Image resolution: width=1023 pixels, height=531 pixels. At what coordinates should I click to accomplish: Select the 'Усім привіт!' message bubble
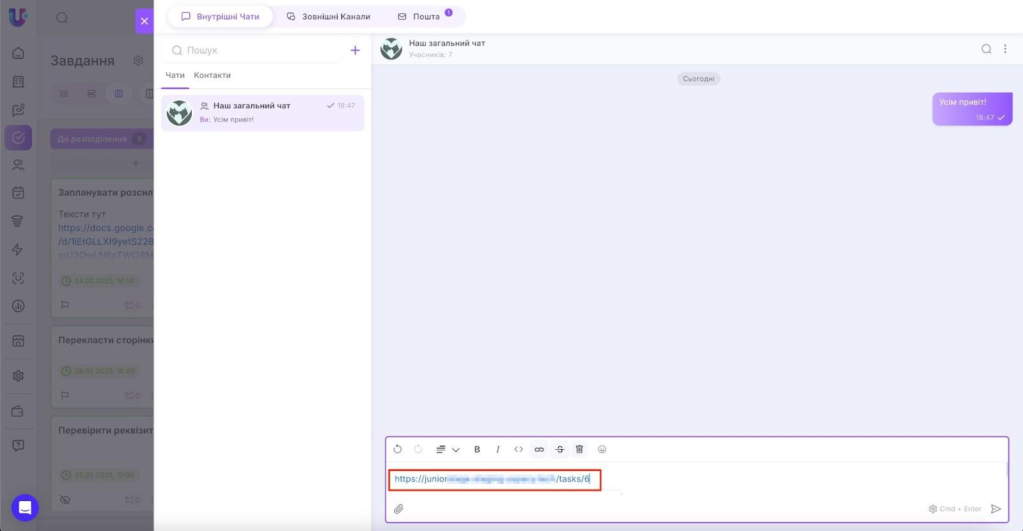point(972,109)
